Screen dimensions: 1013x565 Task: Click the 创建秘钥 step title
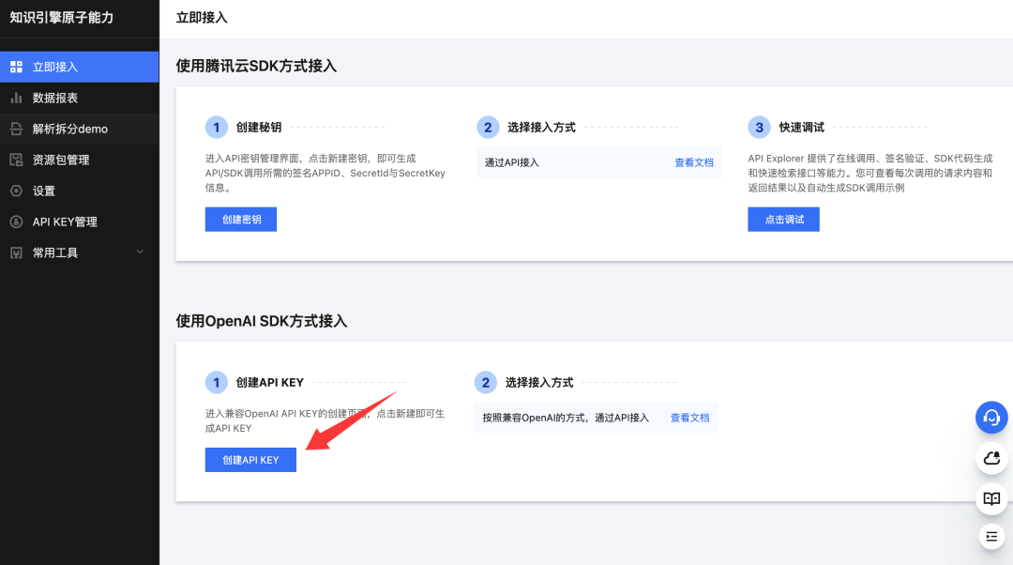[x=259, y=128]
